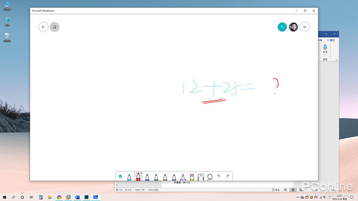The height and width of the screenshot is (201, 358).
Task: Open the Whiteboard settings menu button
Action: (x=305, y=27)
